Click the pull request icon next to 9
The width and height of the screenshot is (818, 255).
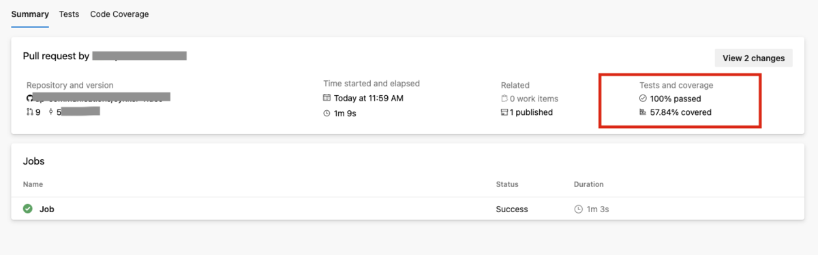click(x=30, y=112)
